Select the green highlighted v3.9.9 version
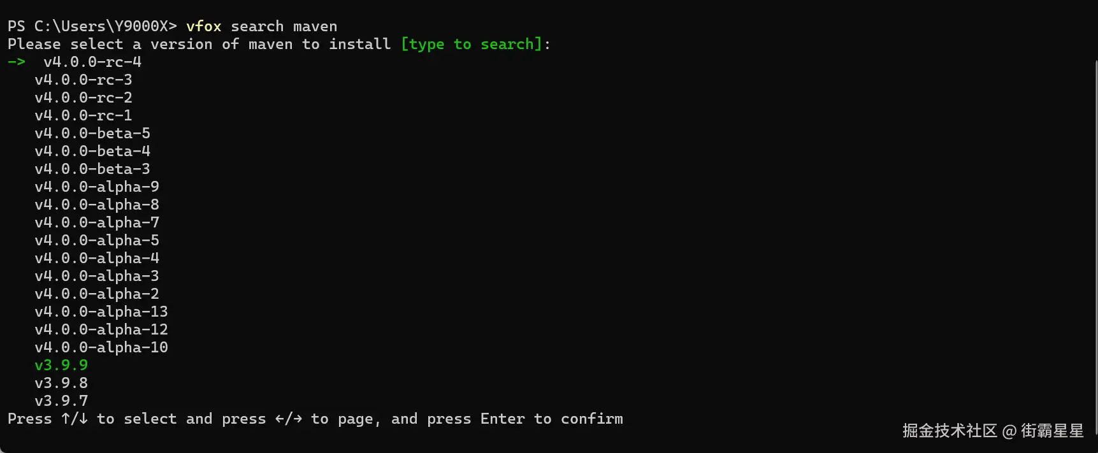The height and width of the screenshot is (453, 1098). click(61, 365)
